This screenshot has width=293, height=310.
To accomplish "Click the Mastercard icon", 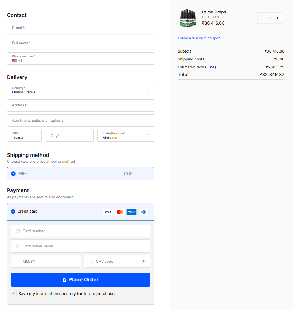I will [x=120, y=212].
